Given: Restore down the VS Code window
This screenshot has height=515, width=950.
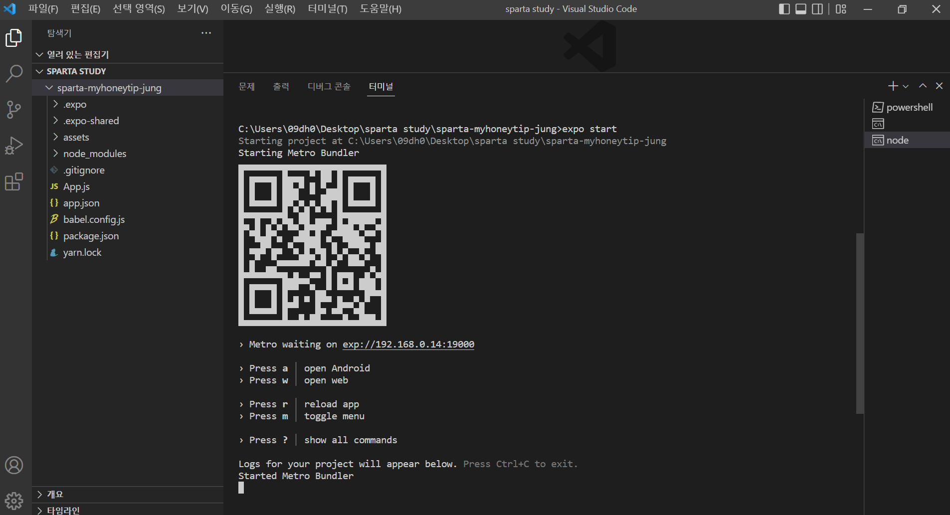Looking at the screenshot, I should (902, 9).
